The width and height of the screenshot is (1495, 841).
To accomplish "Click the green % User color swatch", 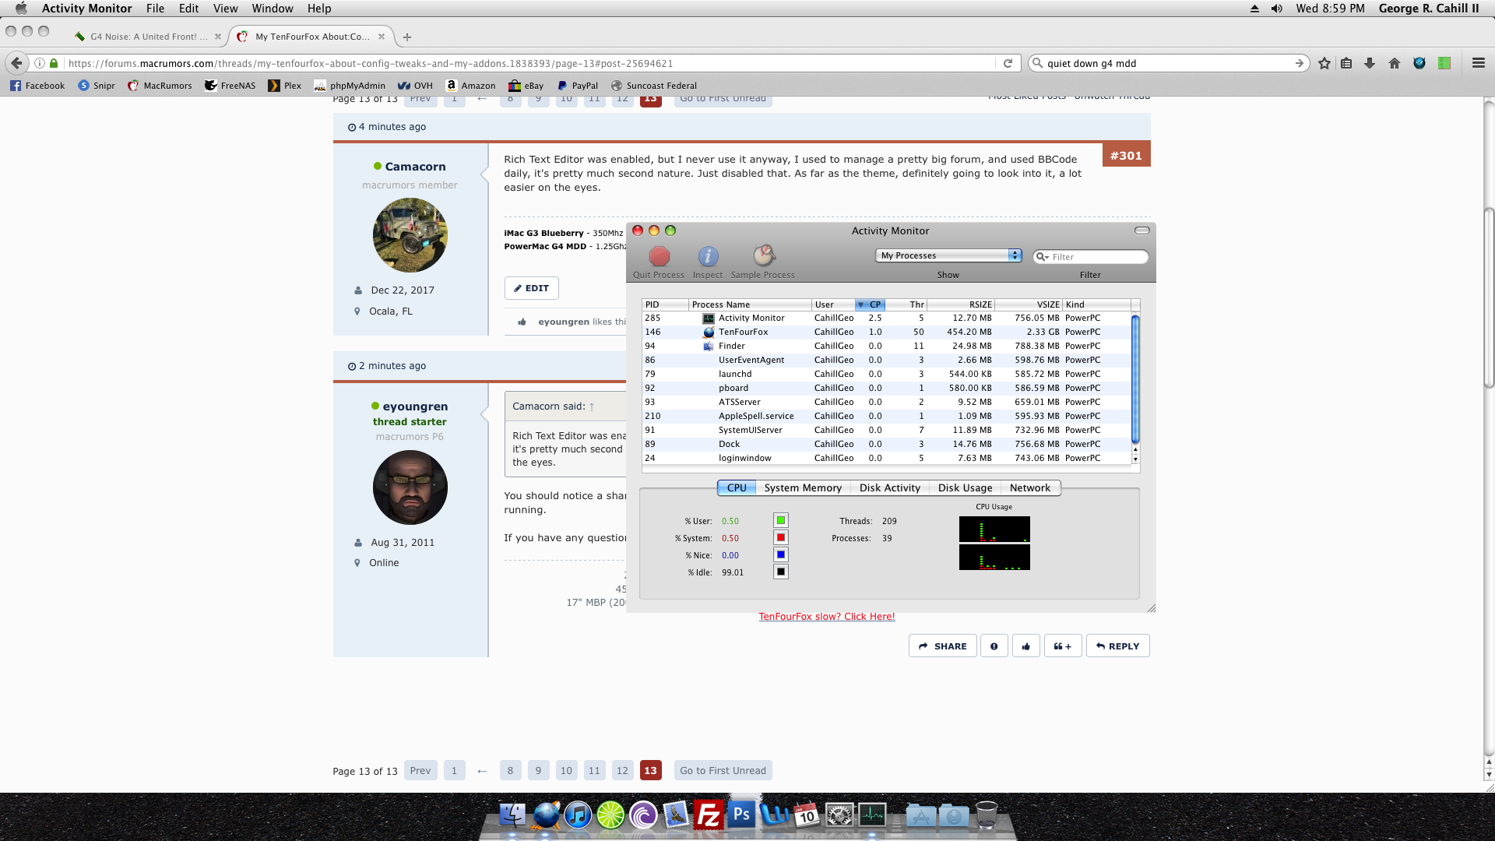I will pyautogui.click(x=781, y=521).
